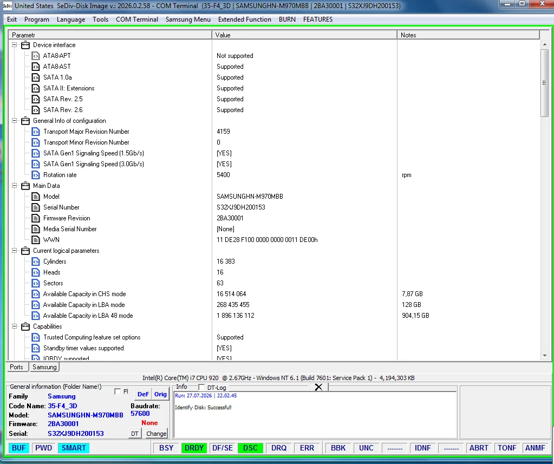This screenshot has width=554, height=464.
Task: Click the Value column header
Action: pos(304,35)
